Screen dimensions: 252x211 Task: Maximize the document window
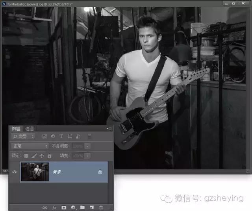click(233, 4)
